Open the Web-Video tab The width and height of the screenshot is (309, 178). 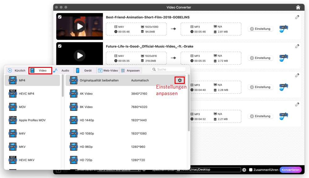108,70
